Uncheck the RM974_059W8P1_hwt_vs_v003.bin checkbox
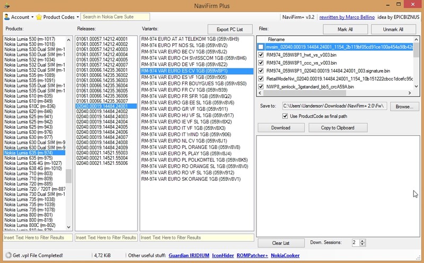424x263 pixels. [x=261, y=55]
